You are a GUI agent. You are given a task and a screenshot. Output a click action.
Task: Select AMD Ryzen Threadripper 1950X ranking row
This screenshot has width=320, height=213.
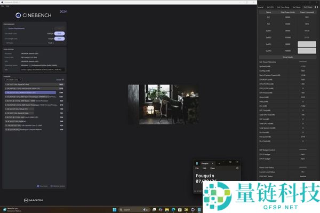click(34, 105)
